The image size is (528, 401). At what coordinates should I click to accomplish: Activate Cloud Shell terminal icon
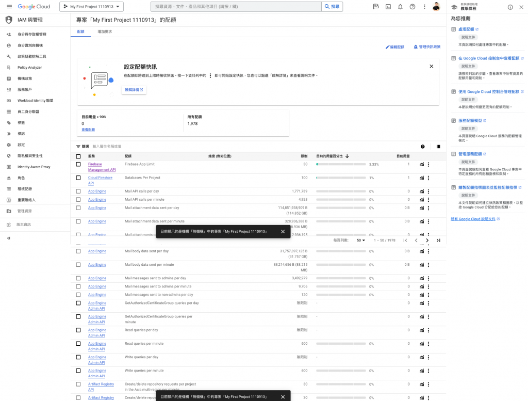tap(388, 6)
